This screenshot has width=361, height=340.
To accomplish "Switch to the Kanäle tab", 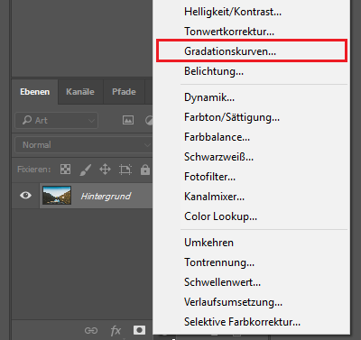I will (80, 92).
